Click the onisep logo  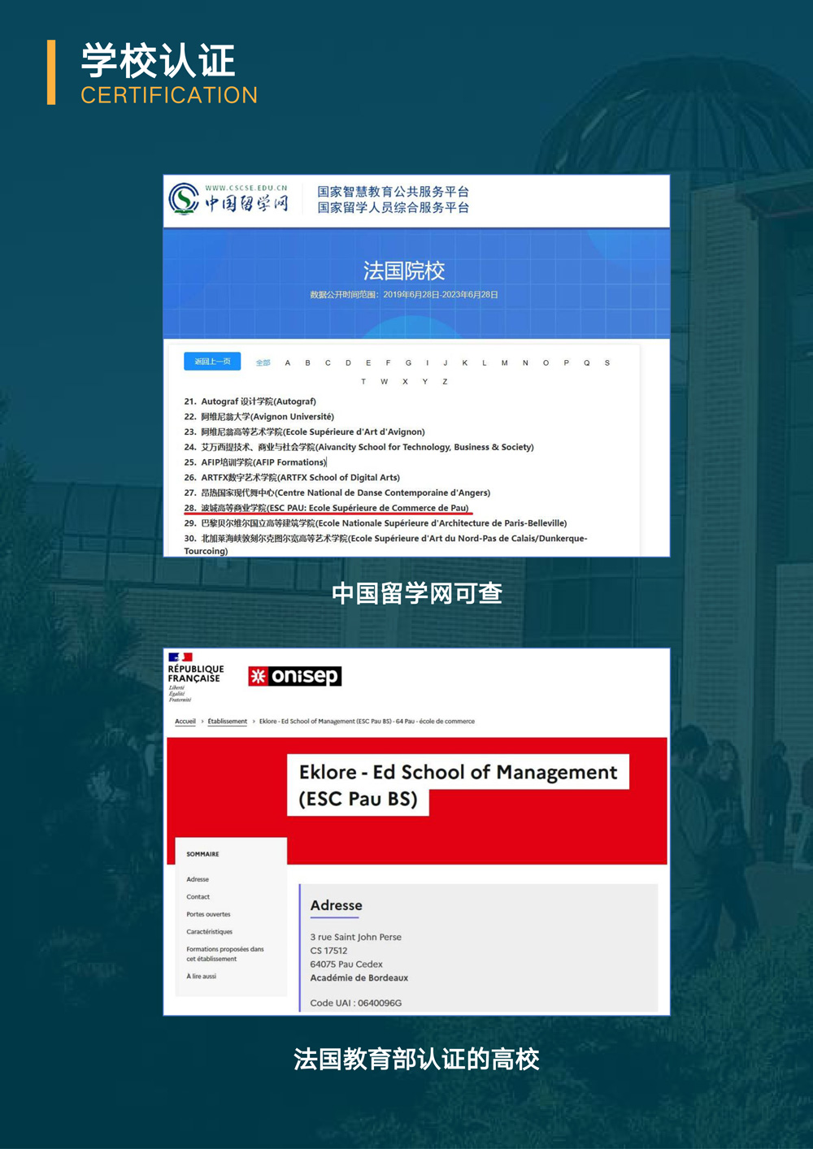click(x=294, y=676)
